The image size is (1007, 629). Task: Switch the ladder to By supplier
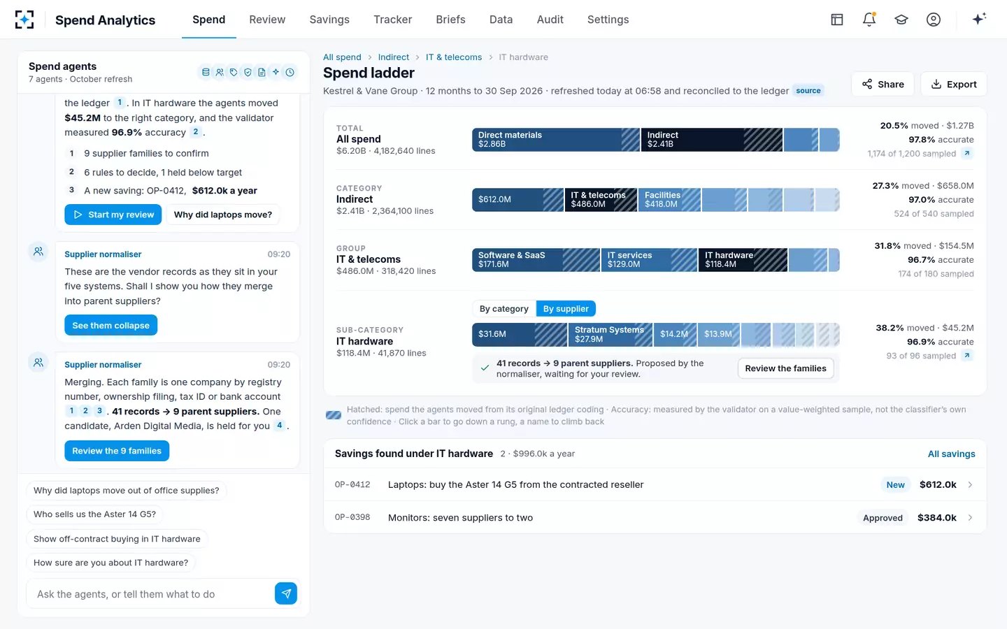566,309
